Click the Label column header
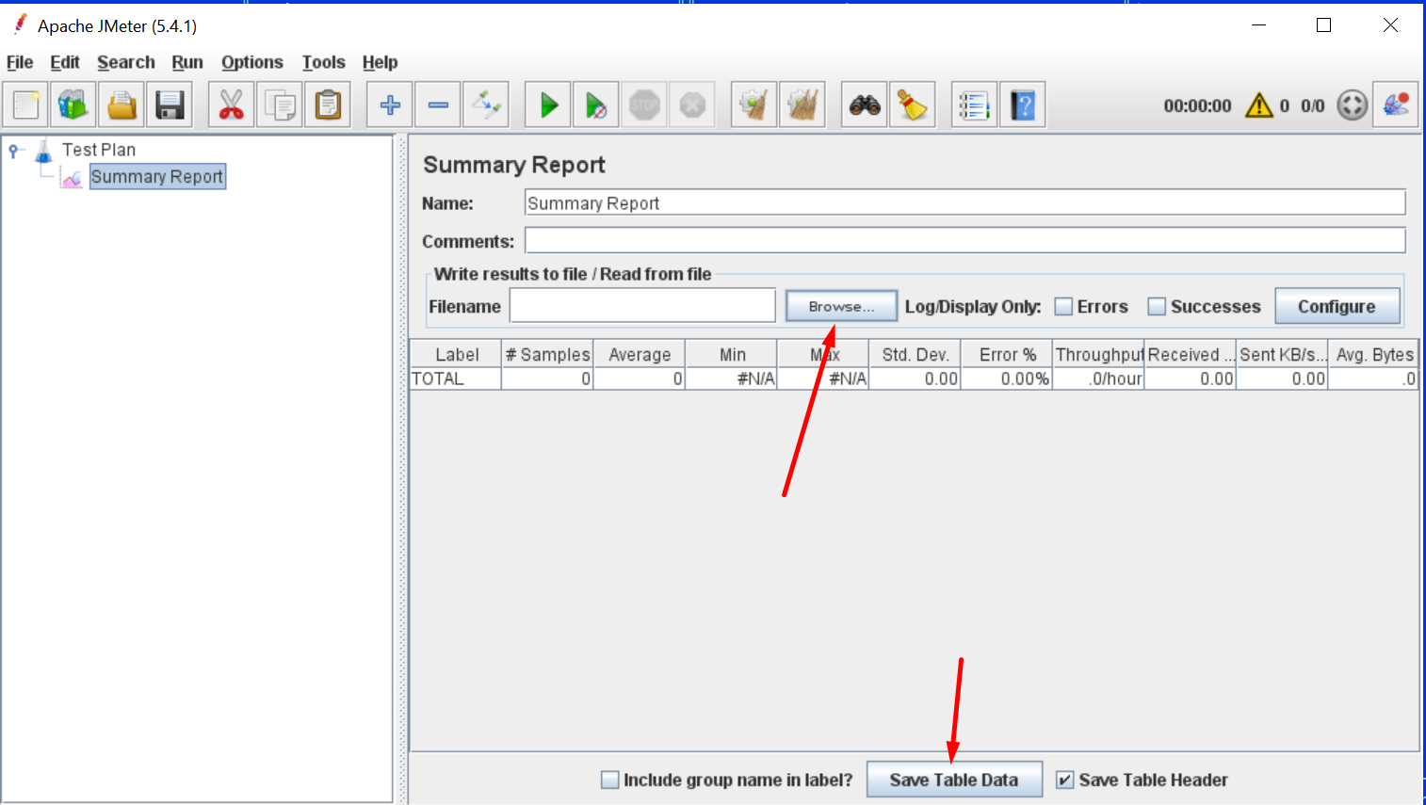This screenshot has height=805, width=1426. (x=456, y=354)
